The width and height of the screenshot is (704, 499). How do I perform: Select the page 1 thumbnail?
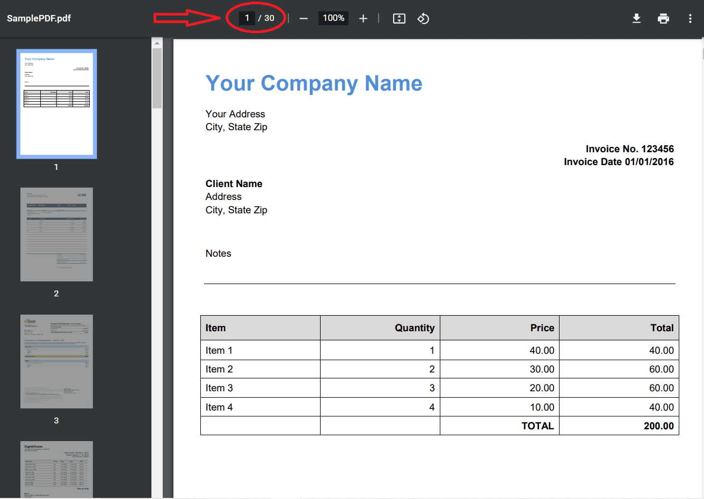[x=56, y=103]
